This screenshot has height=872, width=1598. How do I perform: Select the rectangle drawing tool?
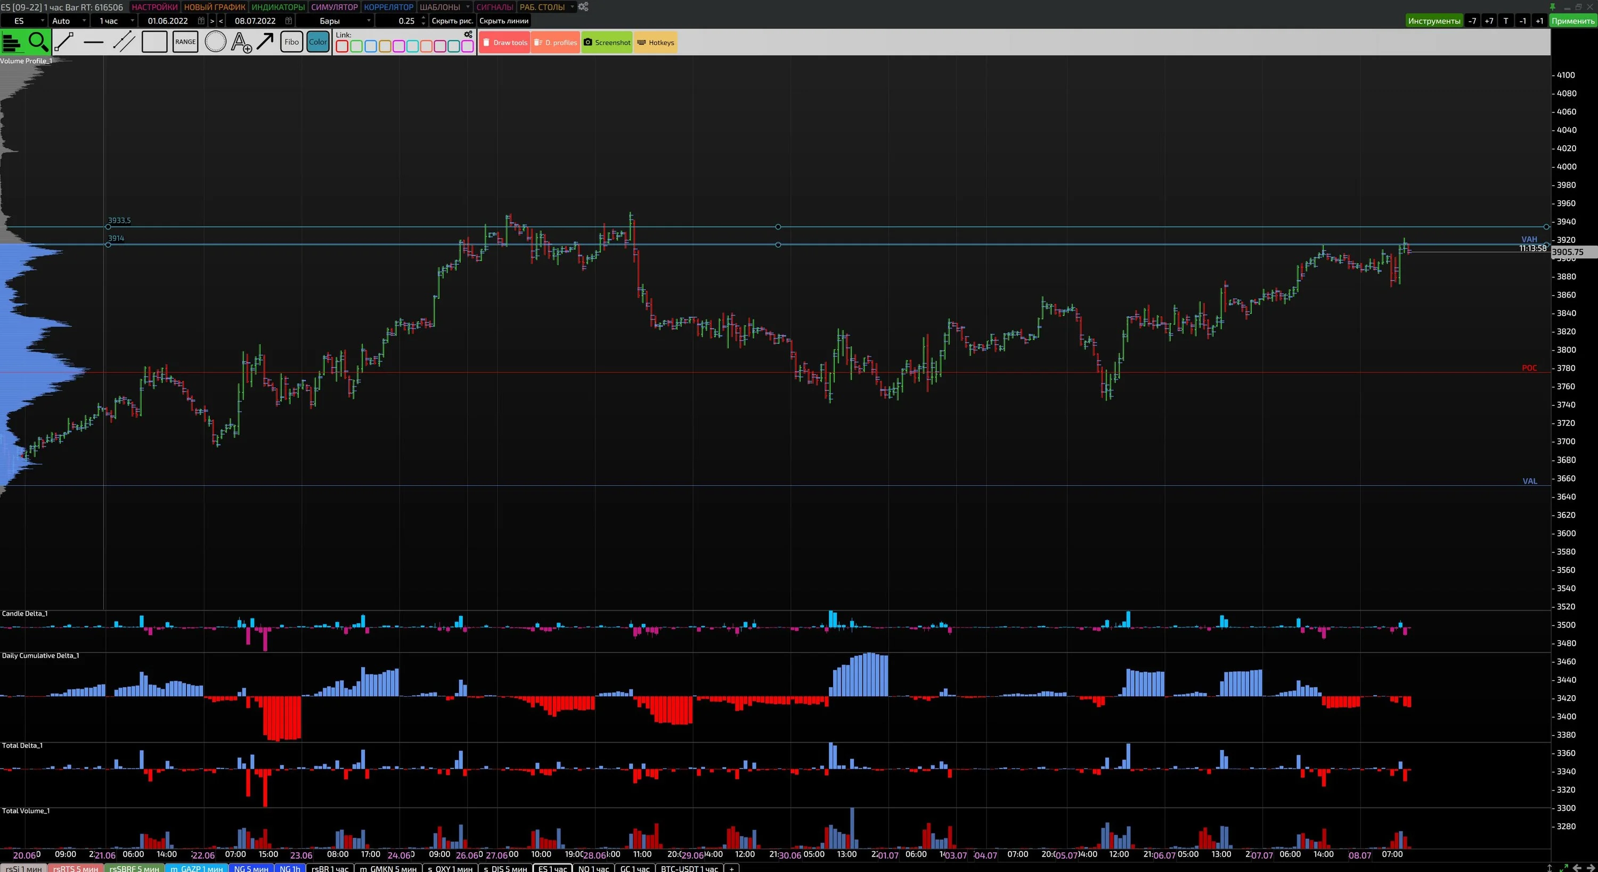(x=154, y=42)
